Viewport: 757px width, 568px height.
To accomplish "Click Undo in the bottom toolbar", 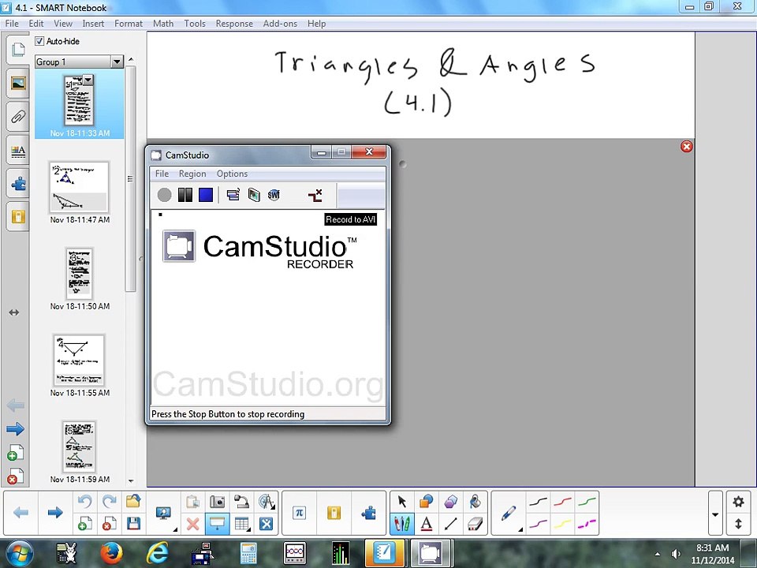I will (x=84, y=502).
